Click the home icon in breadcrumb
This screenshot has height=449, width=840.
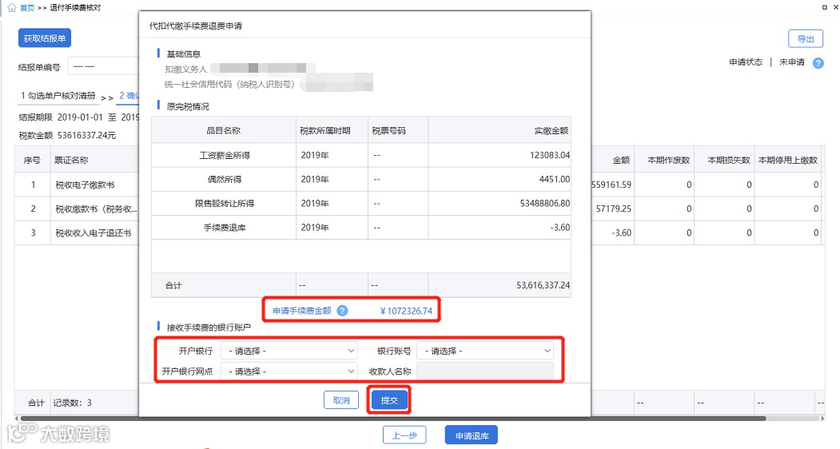point(12,7)
